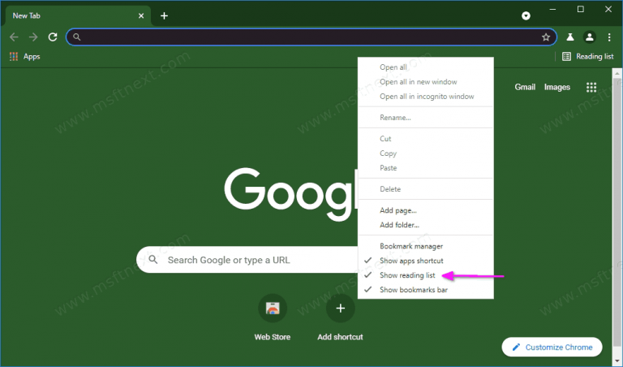Click the address bar field

point(311,37)
